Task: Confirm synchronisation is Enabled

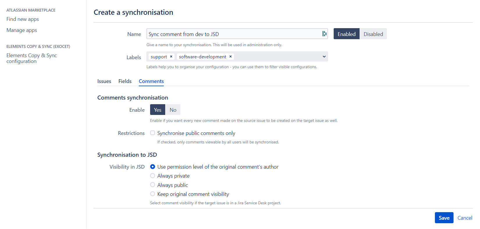Action: click(x=346, y=34)
